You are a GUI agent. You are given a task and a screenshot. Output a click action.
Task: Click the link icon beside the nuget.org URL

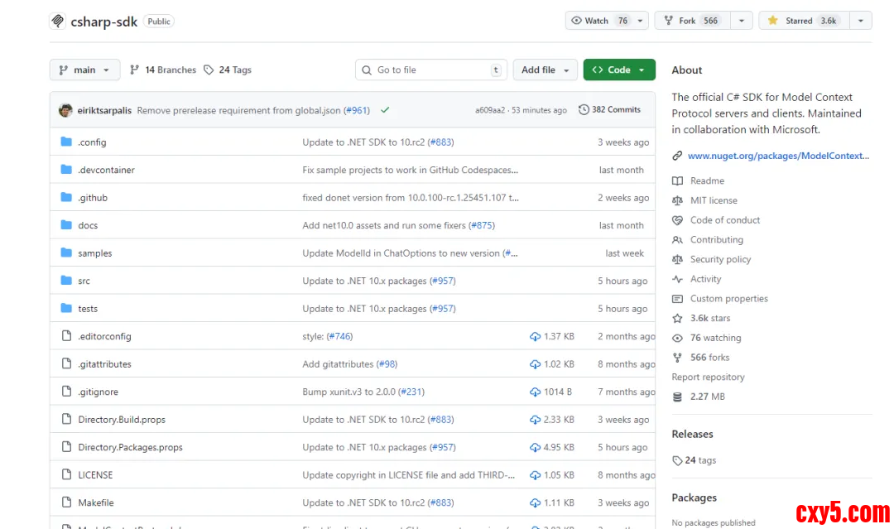coord(677,156)
